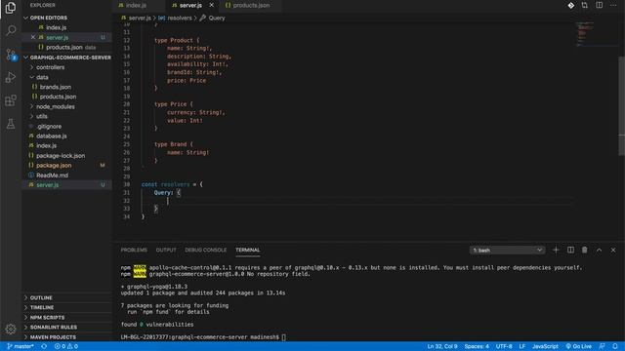
Task: Click the source control diamond icon in editor toolbar
Action: coord(570,5)
